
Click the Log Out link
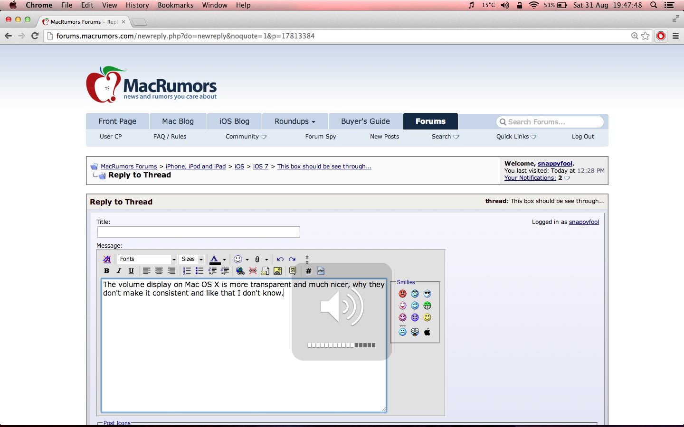pos(583,137)
